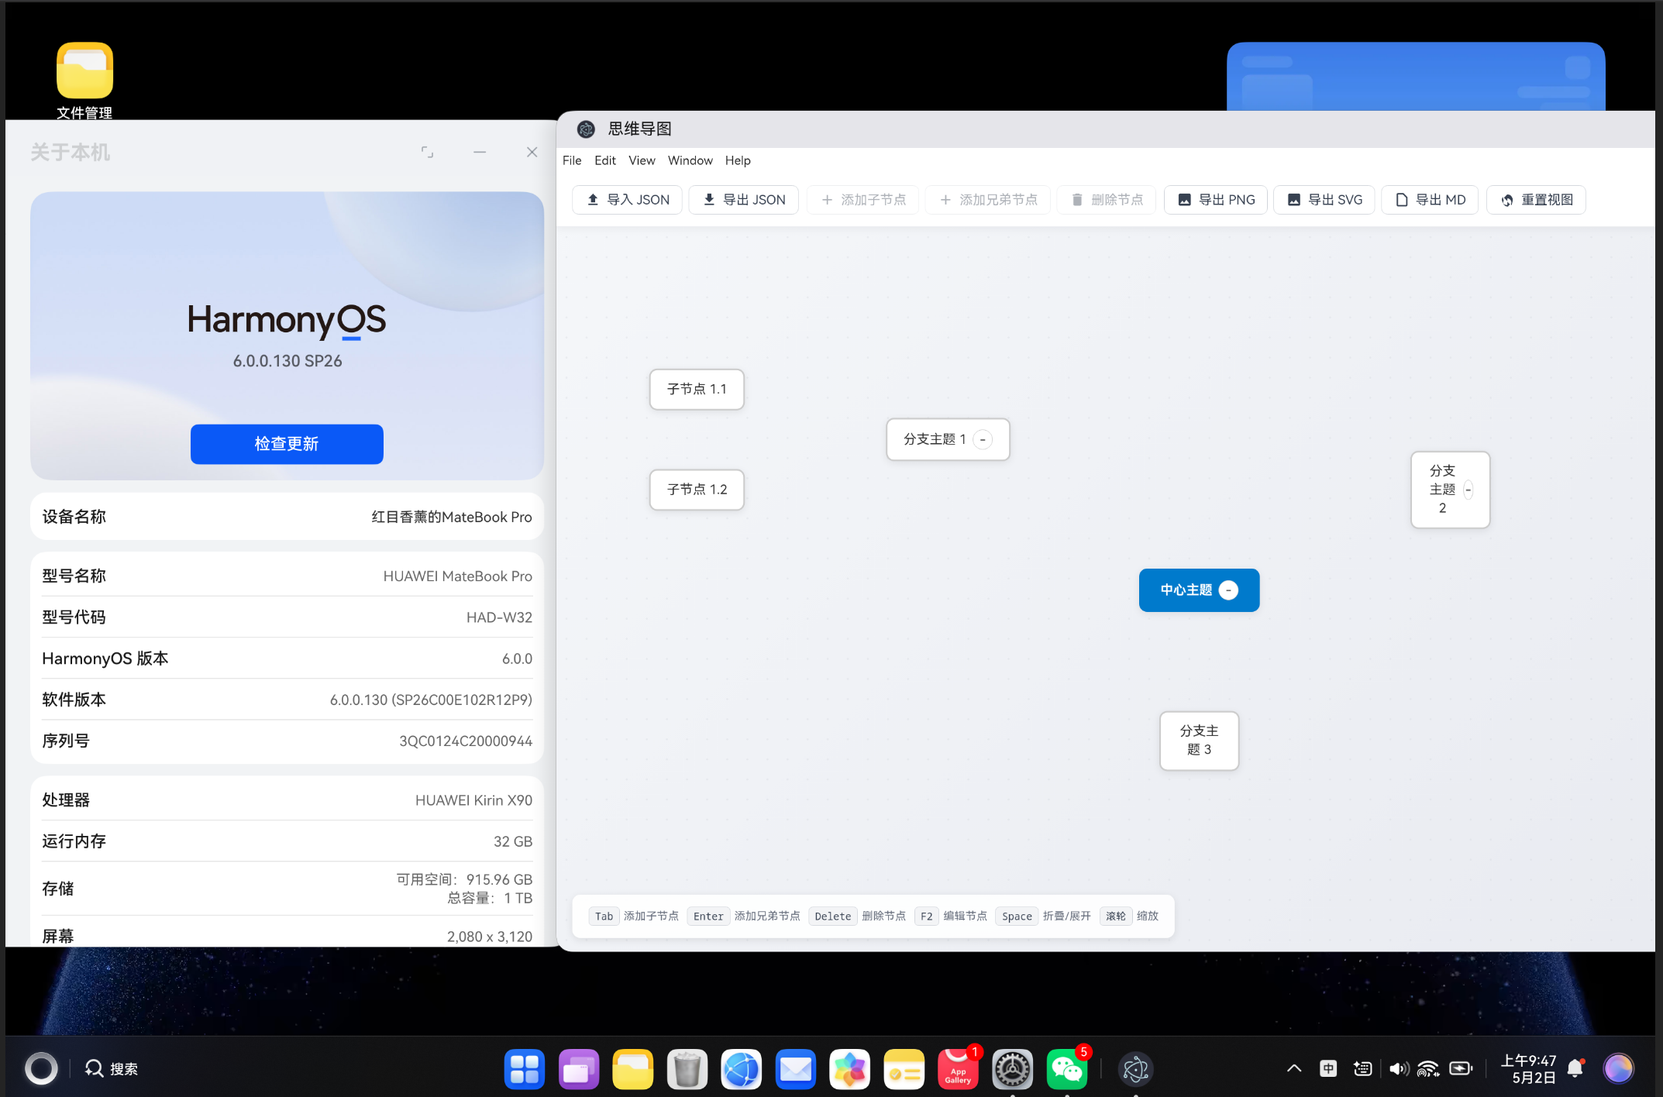Screen dimensions: 1663x1097
Task: Switch the 中 input method indicator
Action: [1328, 1069]
